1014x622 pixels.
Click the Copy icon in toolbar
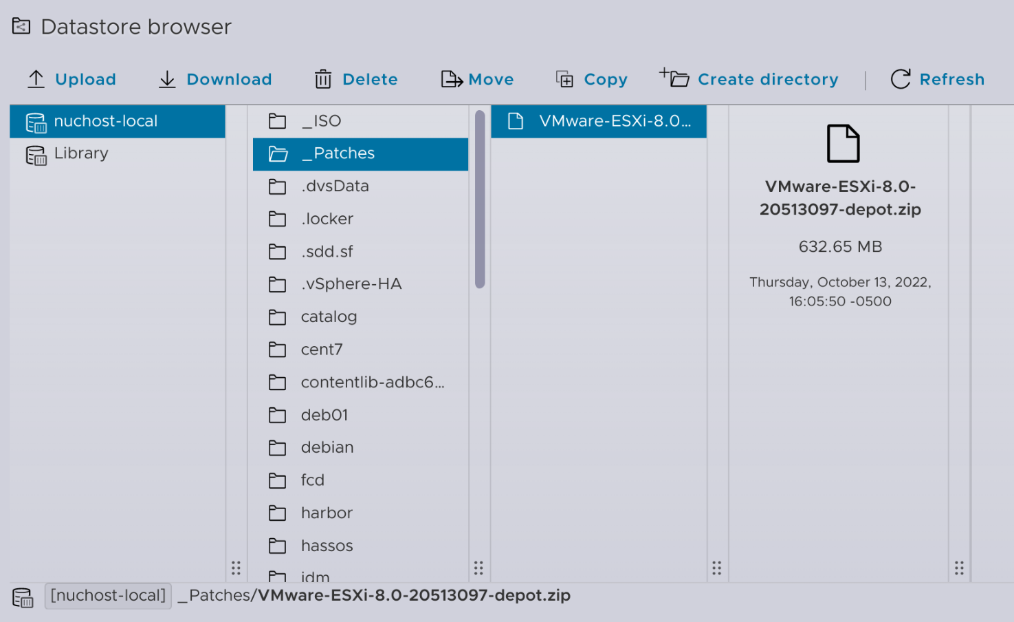click(564, 79)
